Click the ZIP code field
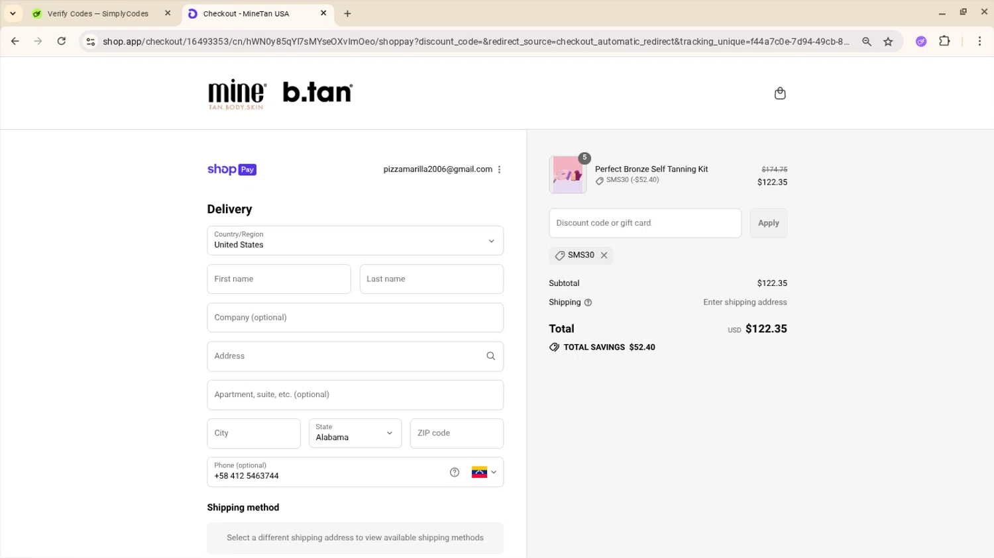Screen dimensions: 994x558 pos(457,434)
